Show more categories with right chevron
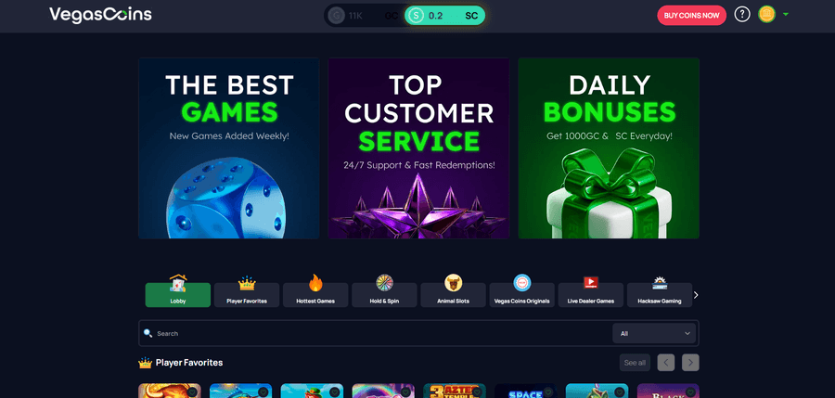835x398 pixels. (x=696, y=295)
